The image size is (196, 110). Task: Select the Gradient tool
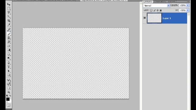point(9,50)
